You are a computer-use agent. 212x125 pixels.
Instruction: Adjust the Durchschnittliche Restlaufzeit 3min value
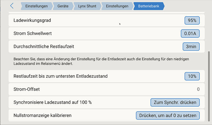pos(191,47)
